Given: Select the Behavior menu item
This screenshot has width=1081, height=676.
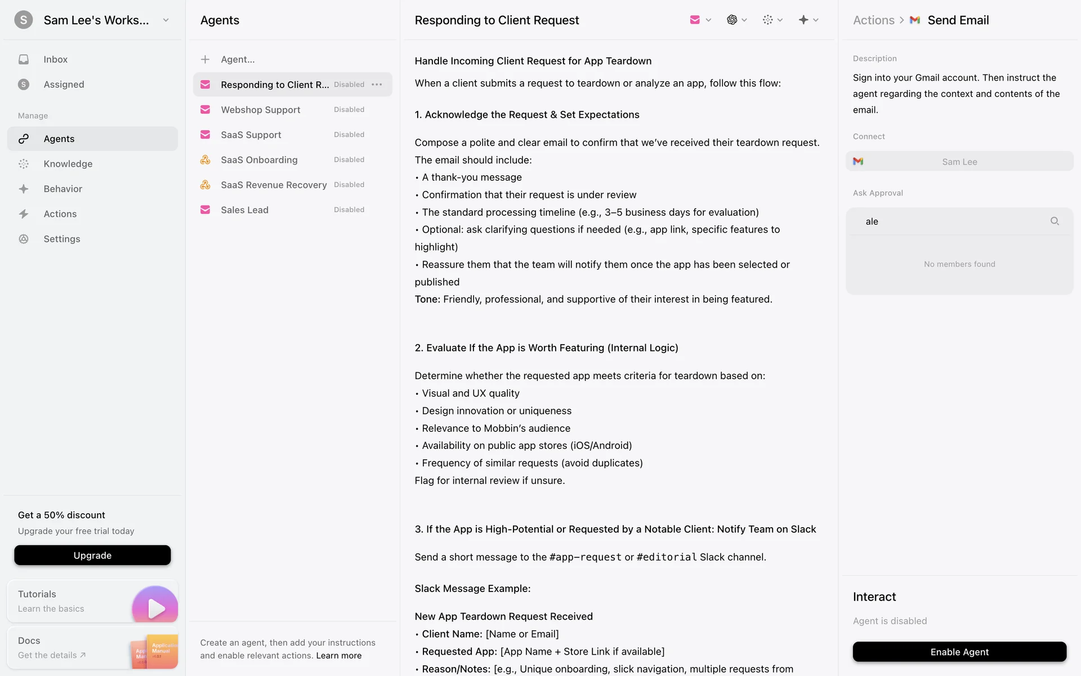Looking at the screenshot, I should [x=63, y=189].
